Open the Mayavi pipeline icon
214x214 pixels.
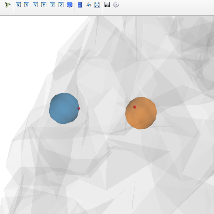click(7, 5)
